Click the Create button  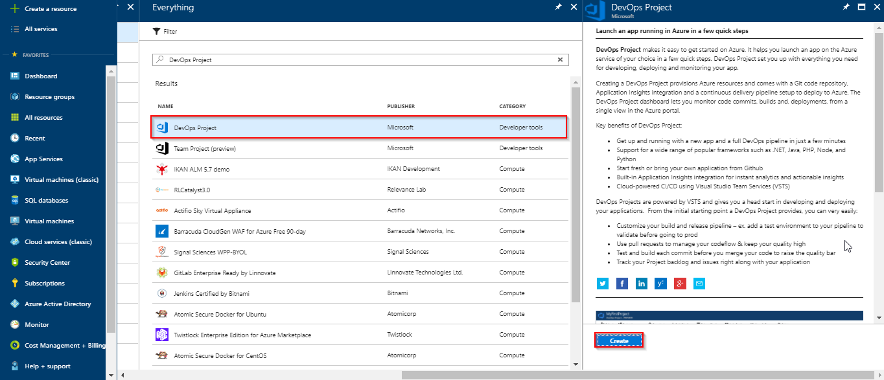click(x=619, y=341)
